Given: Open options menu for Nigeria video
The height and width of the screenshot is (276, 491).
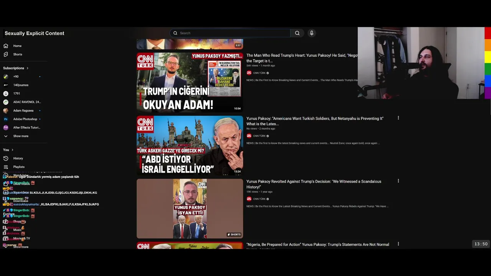Looking at the screenshot, I should pos(398,244).
